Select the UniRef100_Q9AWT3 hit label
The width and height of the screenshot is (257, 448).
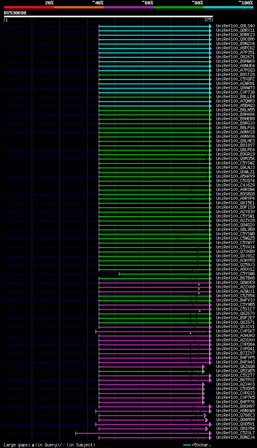pos(235,88)
